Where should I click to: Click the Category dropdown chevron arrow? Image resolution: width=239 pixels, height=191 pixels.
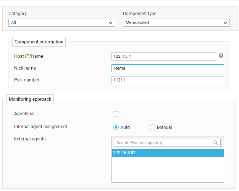click(x=111, y=23)
